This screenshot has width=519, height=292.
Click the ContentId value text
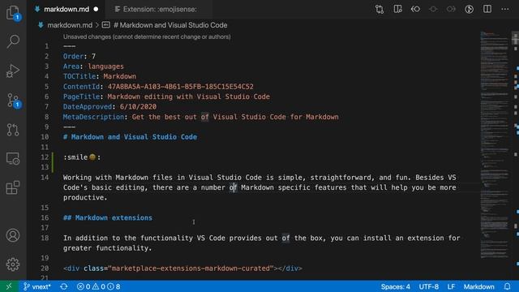pos(180,87)
